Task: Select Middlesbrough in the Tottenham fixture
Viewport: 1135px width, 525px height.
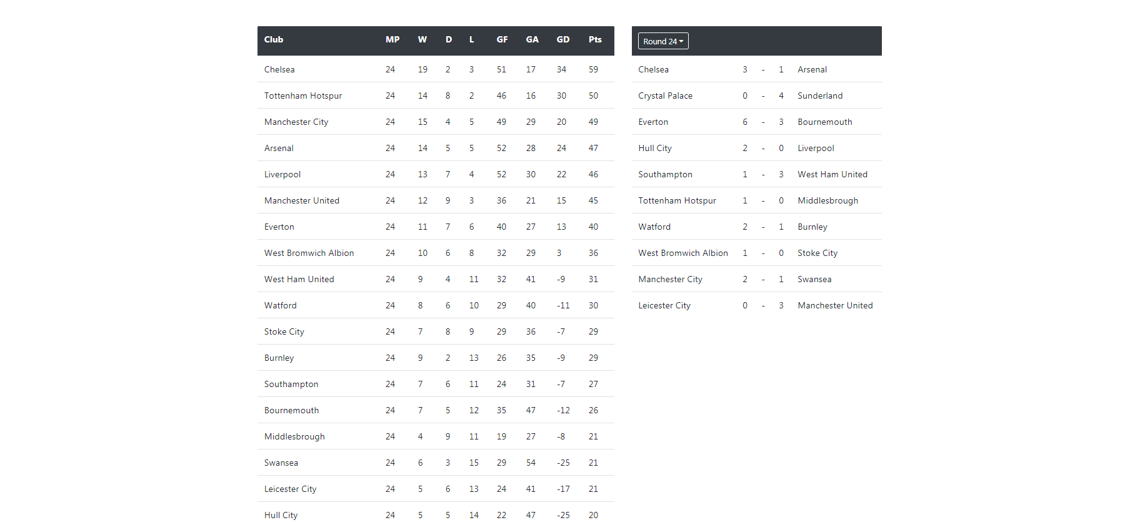Action: click(827, 200)
